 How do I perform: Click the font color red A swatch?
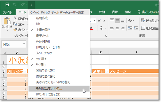coord(92,28)
